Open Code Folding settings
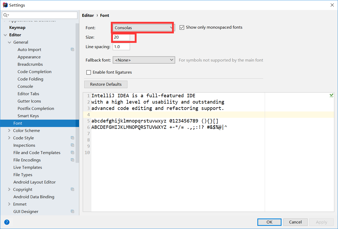338x229 pixels. pyautogui.click(x=30, y=79)
